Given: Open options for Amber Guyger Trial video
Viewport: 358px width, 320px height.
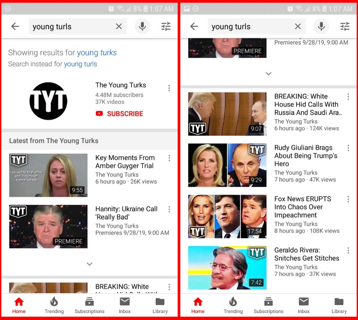Looking at the screenshot, I should point(169,158).
